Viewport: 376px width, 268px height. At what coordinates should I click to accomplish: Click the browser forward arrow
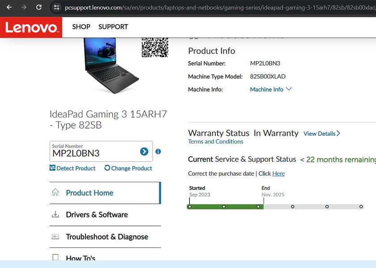[24, 8]
